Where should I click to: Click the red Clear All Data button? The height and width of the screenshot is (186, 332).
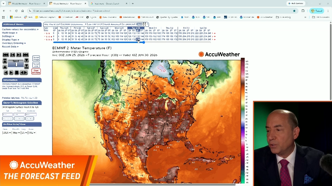(x=36, y=72)
